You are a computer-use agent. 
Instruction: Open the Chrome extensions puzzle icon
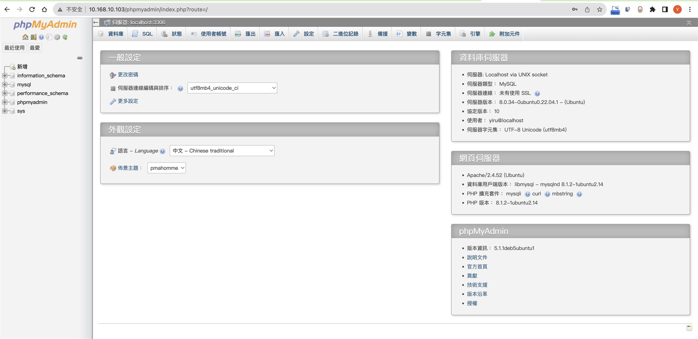652,10
